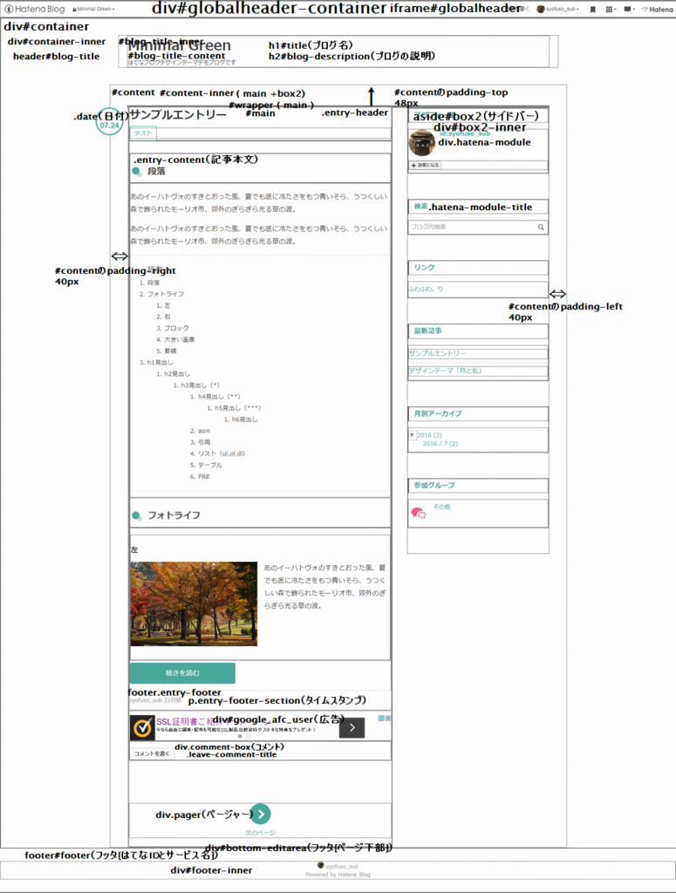Click the green next-page arrow circle
Screen dimensions: 676x893
click(x=261, y=814)
